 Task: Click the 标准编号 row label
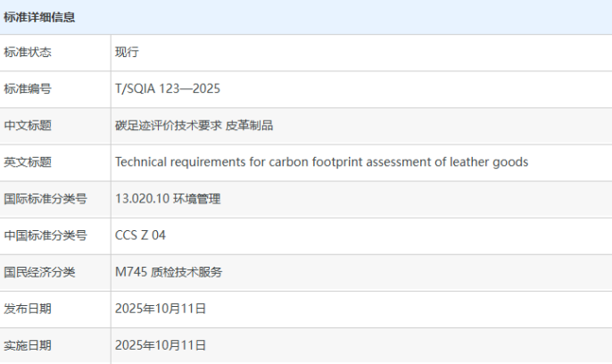tap(28, 89)
